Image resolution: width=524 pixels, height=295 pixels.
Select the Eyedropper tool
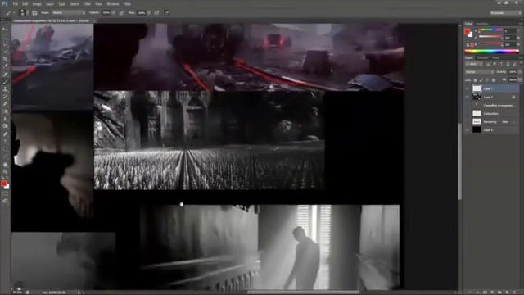5,66
